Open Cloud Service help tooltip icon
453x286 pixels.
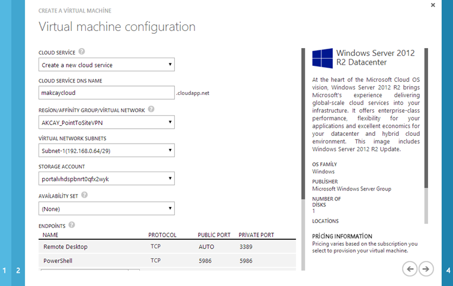(x=82, y=52)
